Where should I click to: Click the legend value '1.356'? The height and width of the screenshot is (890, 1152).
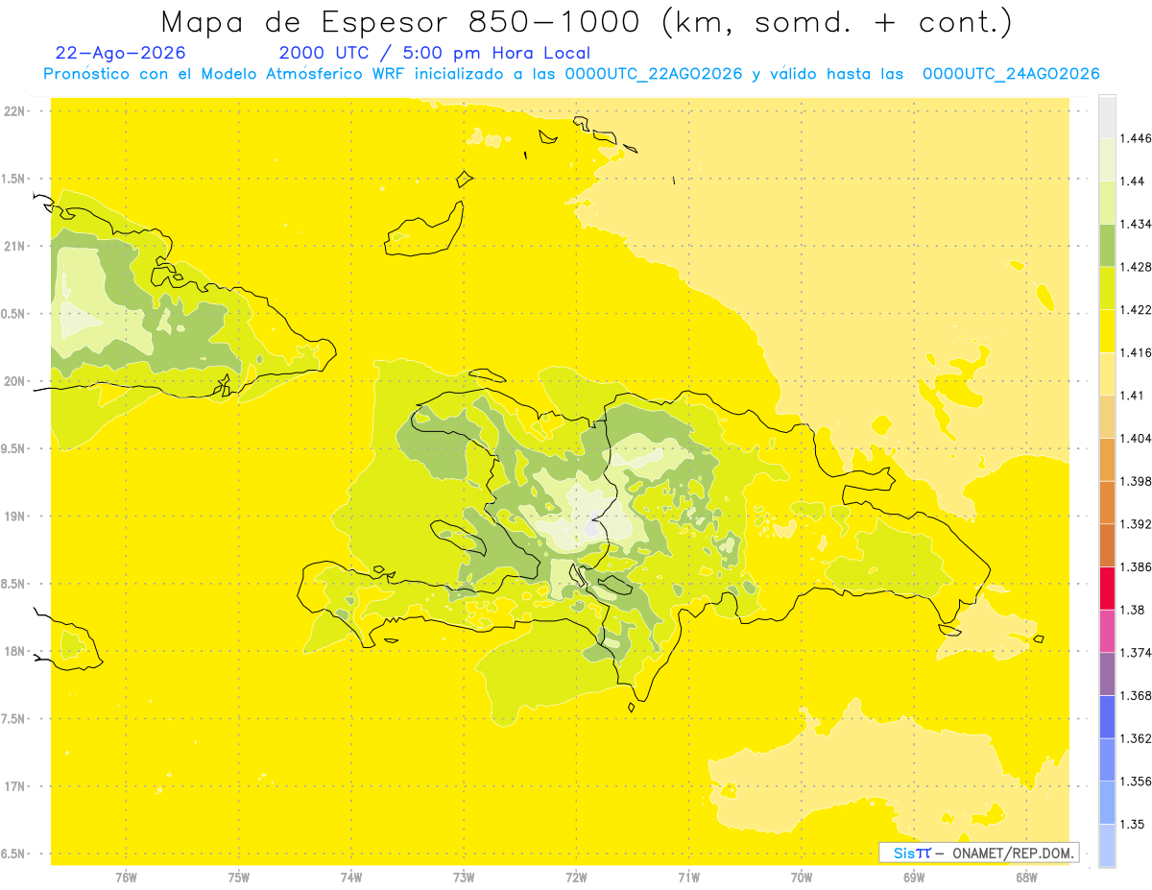coord(1136,781)
